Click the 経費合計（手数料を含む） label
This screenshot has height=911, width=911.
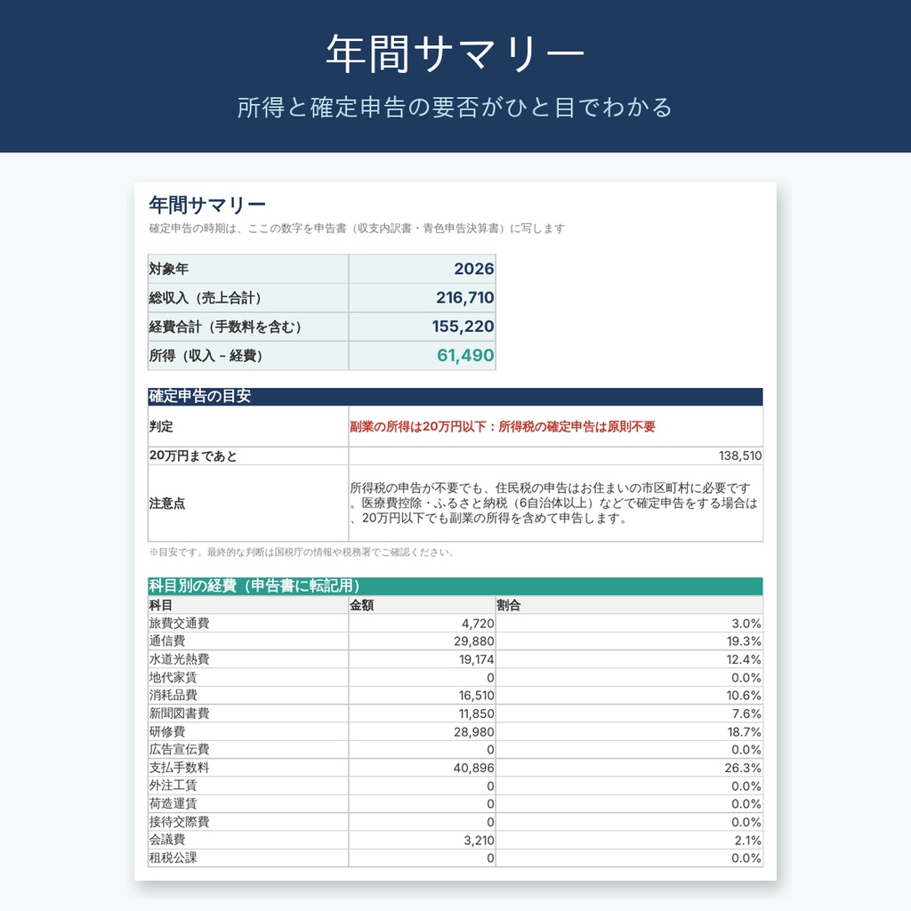[x=225, y=327]
